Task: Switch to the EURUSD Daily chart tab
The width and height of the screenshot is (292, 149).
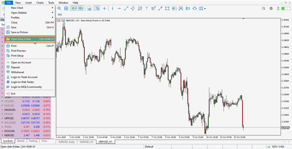Action: click(x=66, y=141)
